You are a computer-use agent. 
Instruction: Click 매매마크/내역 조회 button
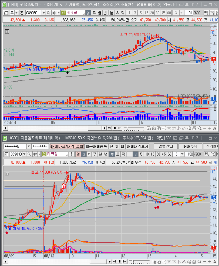tap(67, 146)
